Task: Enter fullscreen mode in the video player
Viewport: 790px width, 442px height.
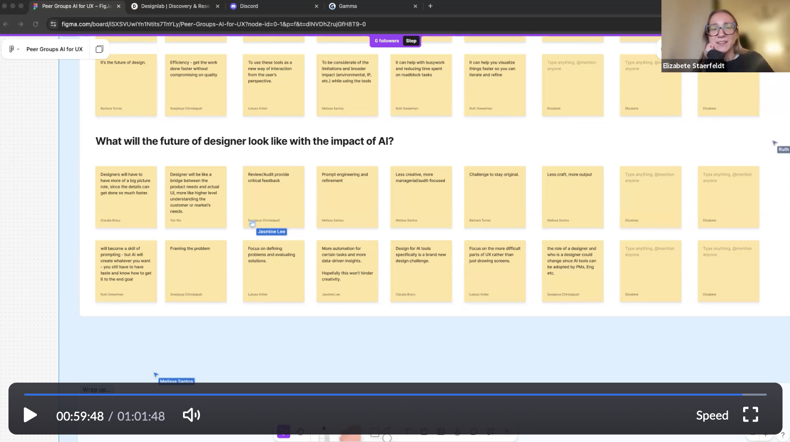Action: [751, 415]
